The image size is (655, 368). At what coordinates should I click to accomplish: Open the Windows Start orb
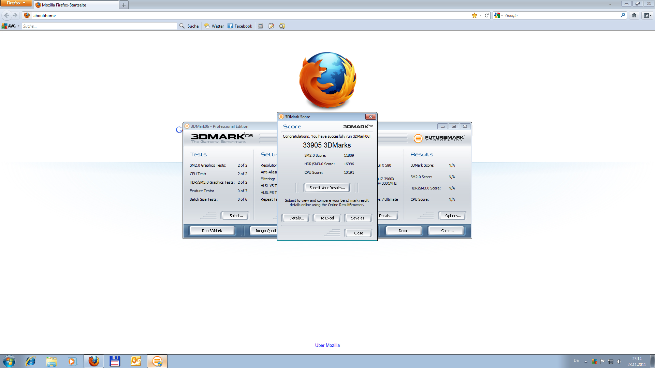(9, 361)
